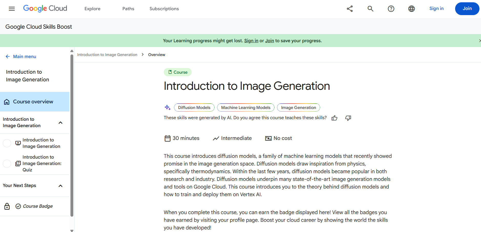Click Sign in at top right
Image resolution: width=481 pixels, height=232 pixels.
(436, 8)
